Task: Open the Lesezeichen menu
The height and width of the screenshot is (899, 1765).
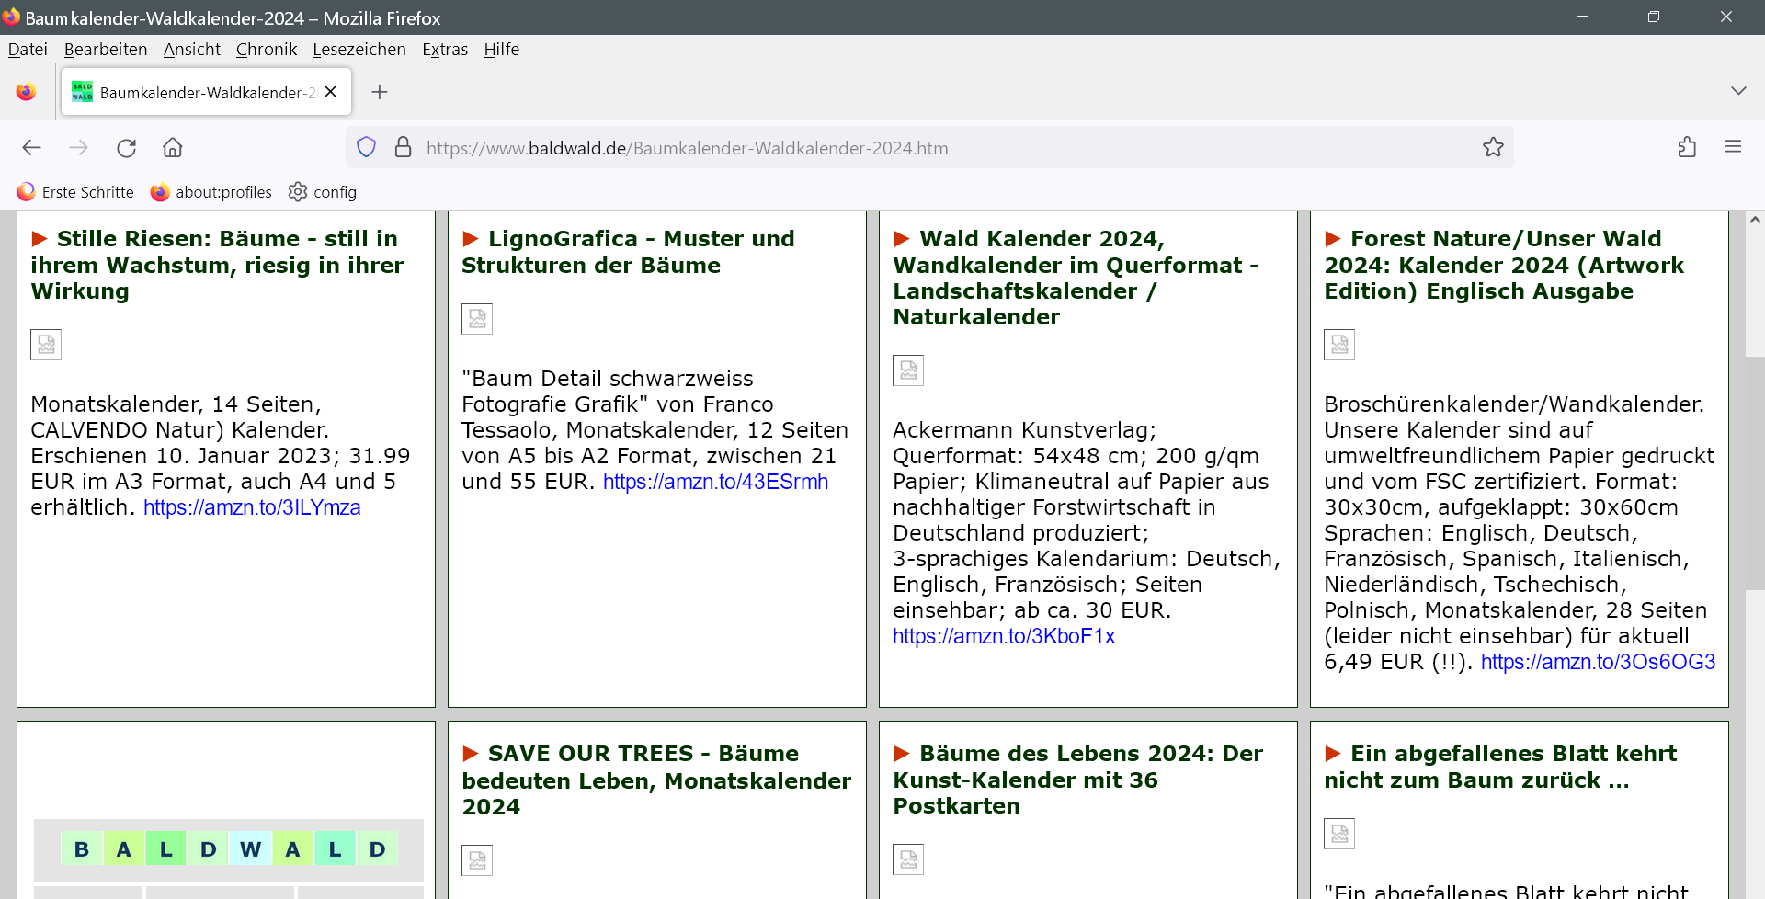Action: coord(359,50)
